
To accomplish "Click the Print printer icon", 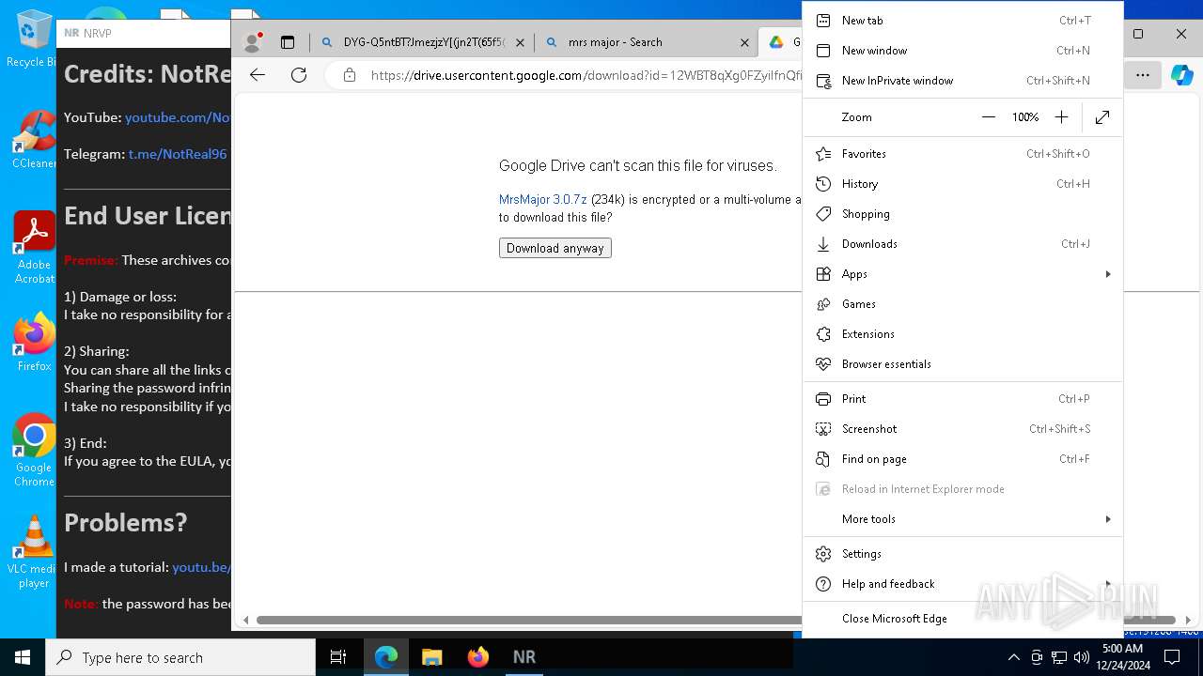I will pyautogui.click(x=823, y=399).
